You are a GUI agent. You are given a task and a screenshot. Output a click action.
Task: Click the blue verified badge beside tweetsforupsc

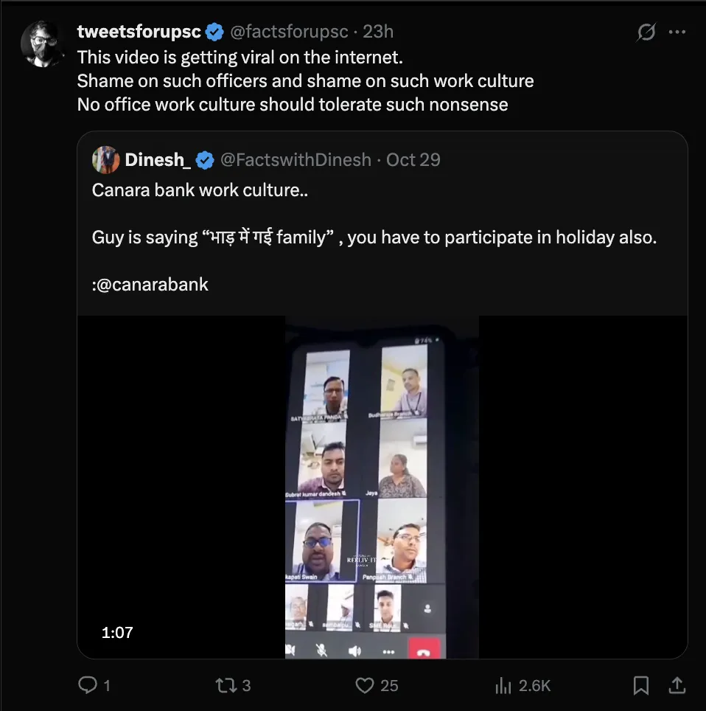coord(214,32)
